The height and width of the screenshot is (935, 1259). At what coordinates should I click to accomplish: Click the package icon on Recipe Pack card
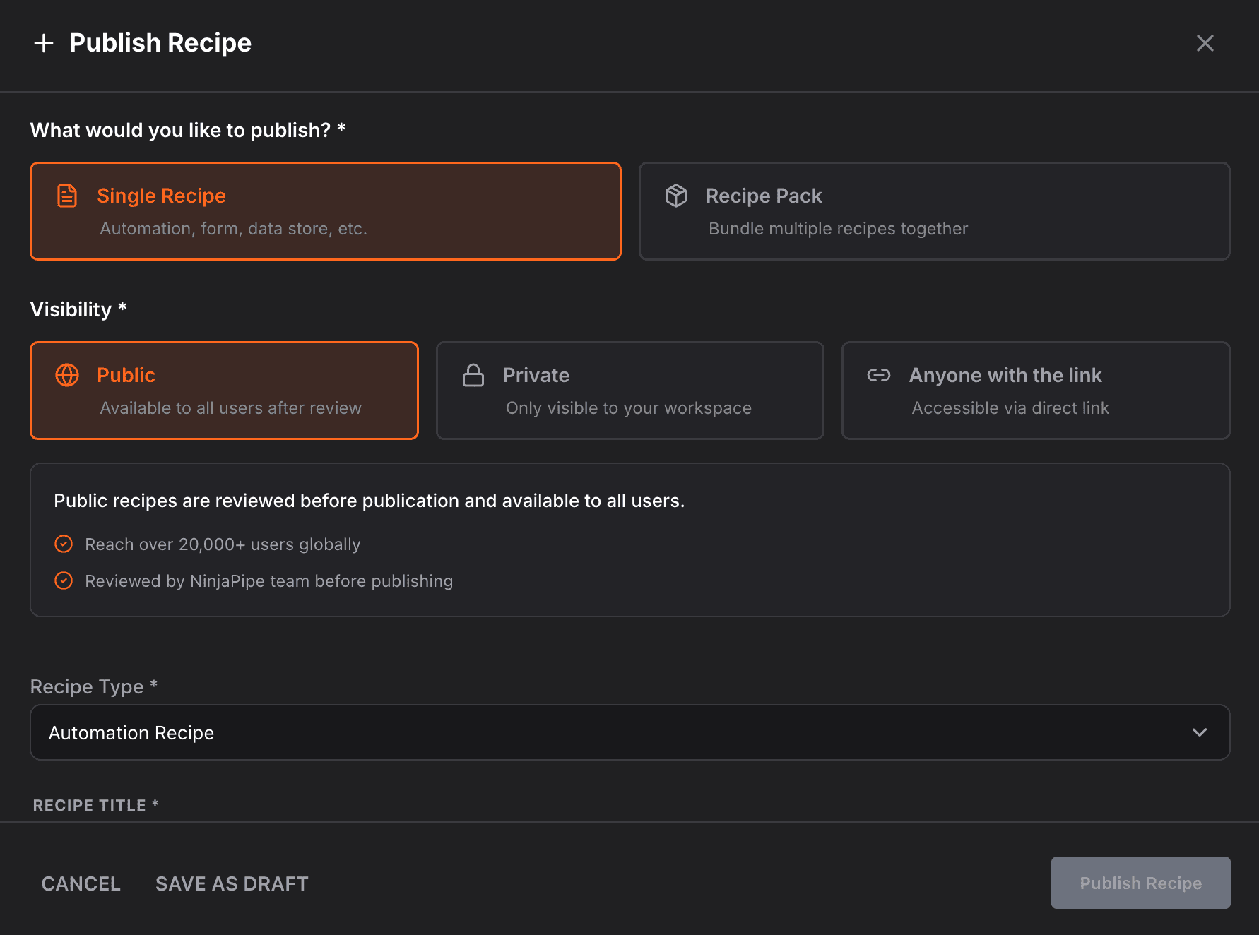click(x=676, y=196)
